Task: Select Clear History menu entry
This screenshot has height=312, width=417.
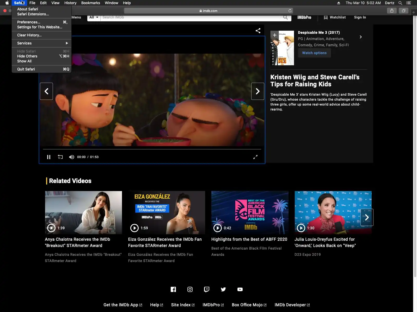Action: pos(41,35)
